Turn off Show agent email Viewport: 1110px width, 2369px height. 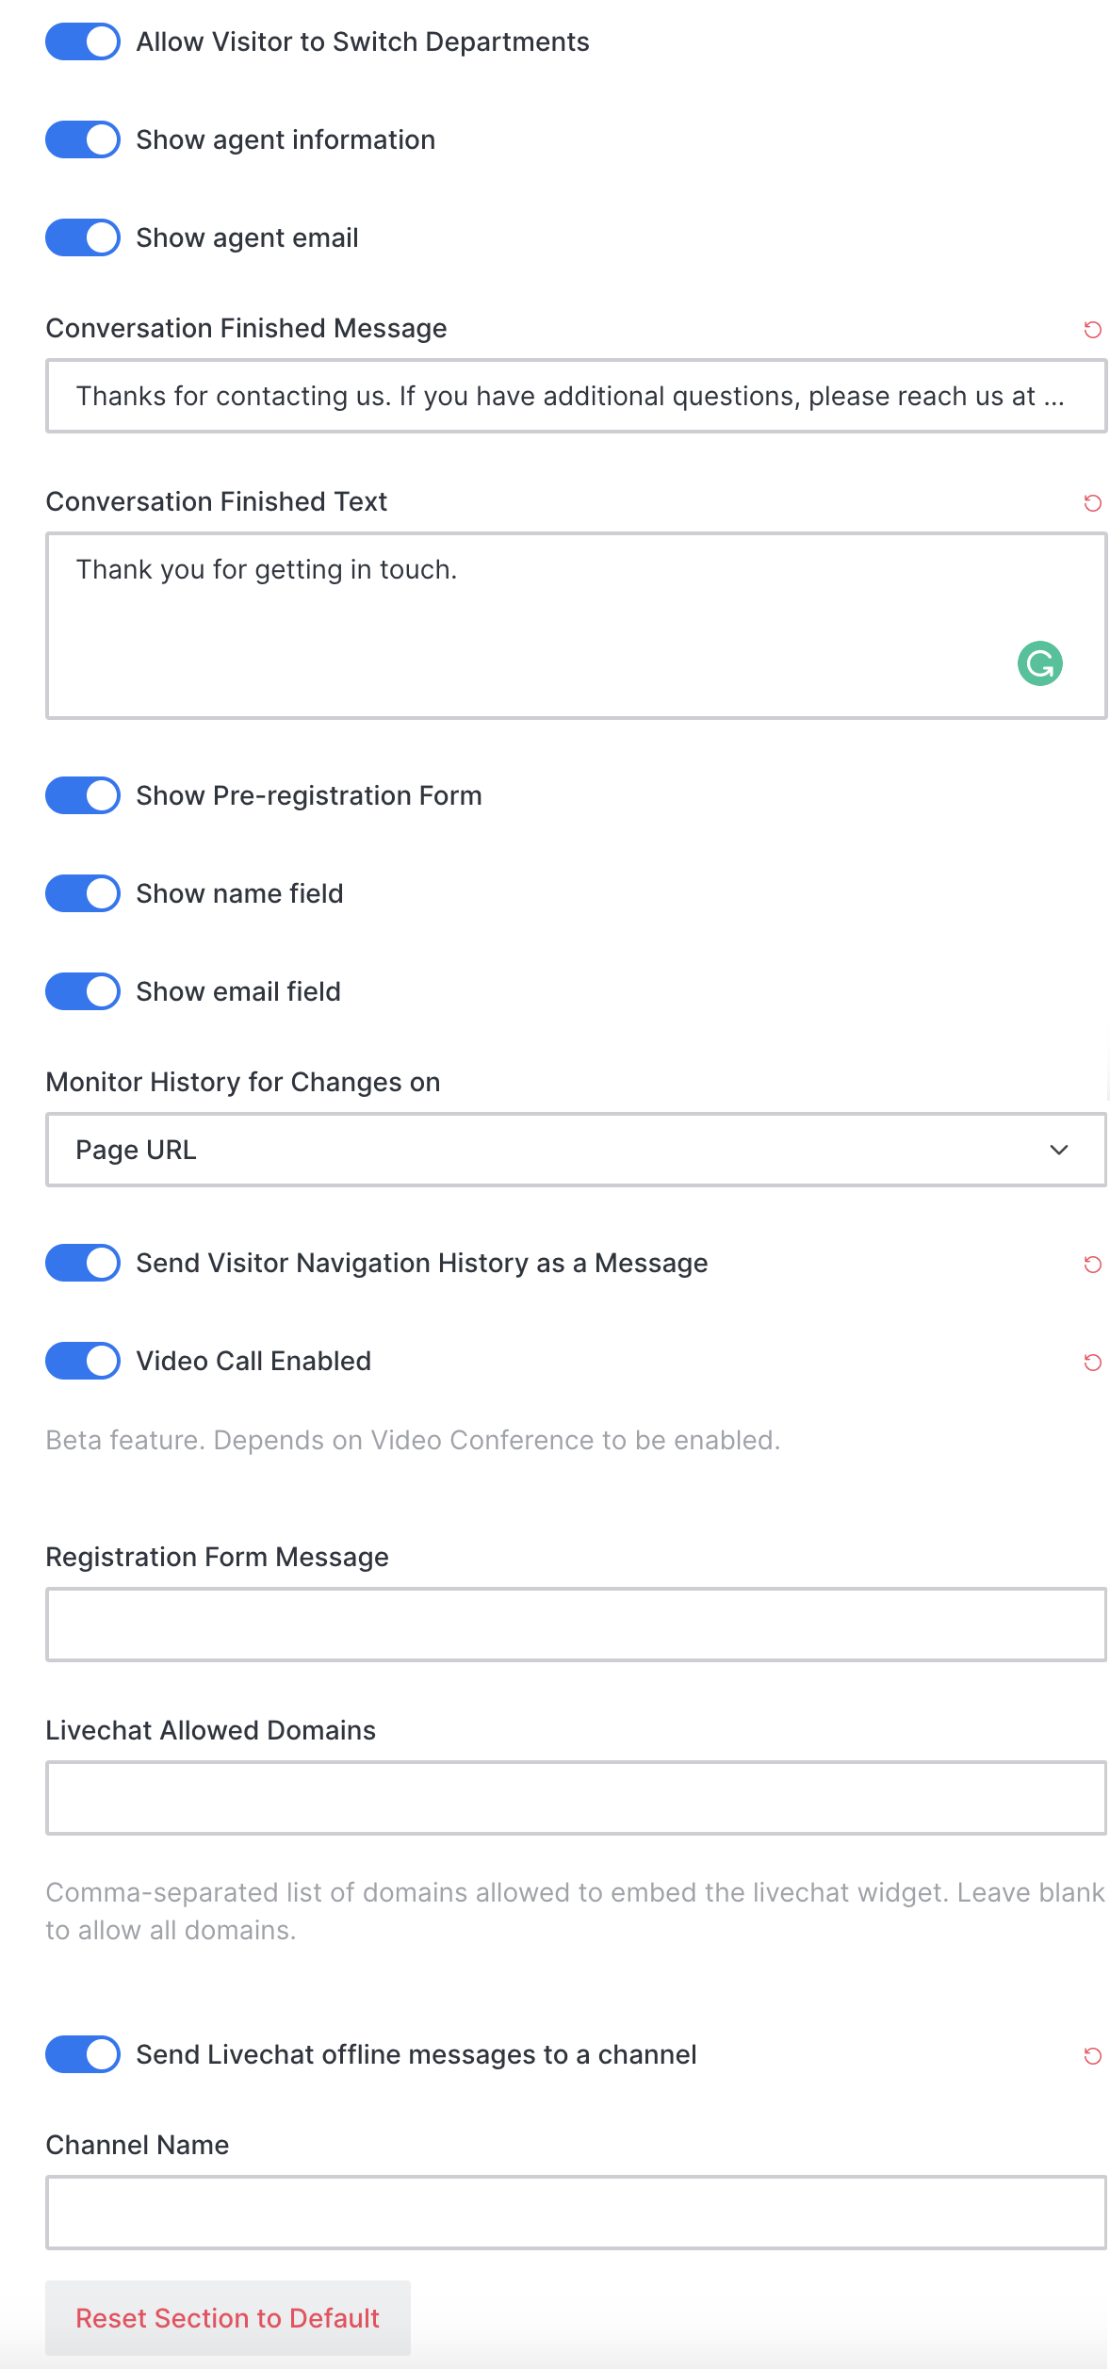coord(83,237)
